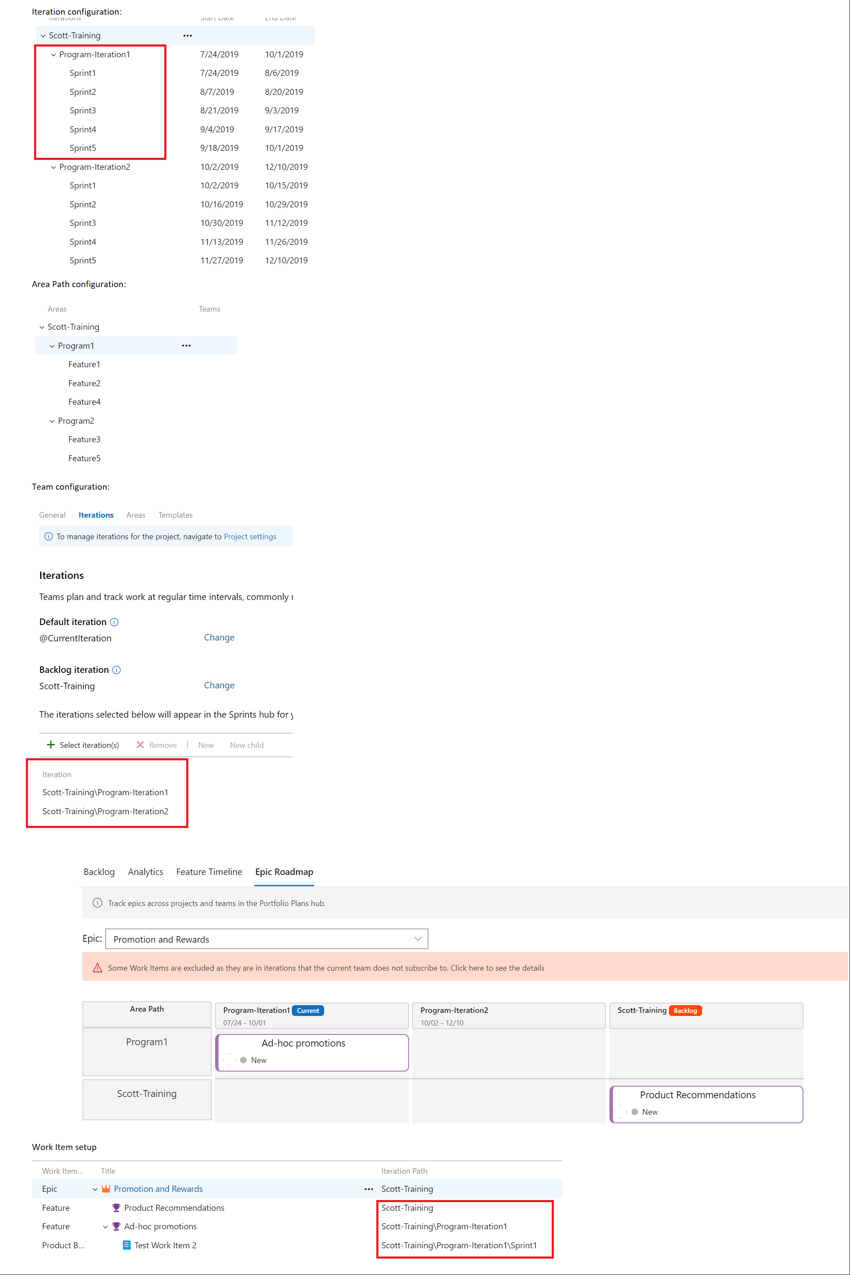Click the info icon next to Default iteration
This screenshot has width=850, height=1275.
(114, 622)
